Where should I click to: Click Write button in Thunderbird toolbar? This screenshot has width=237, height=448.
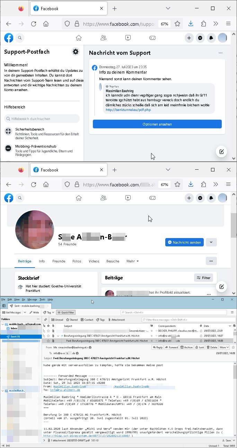[x=34, y=312]
